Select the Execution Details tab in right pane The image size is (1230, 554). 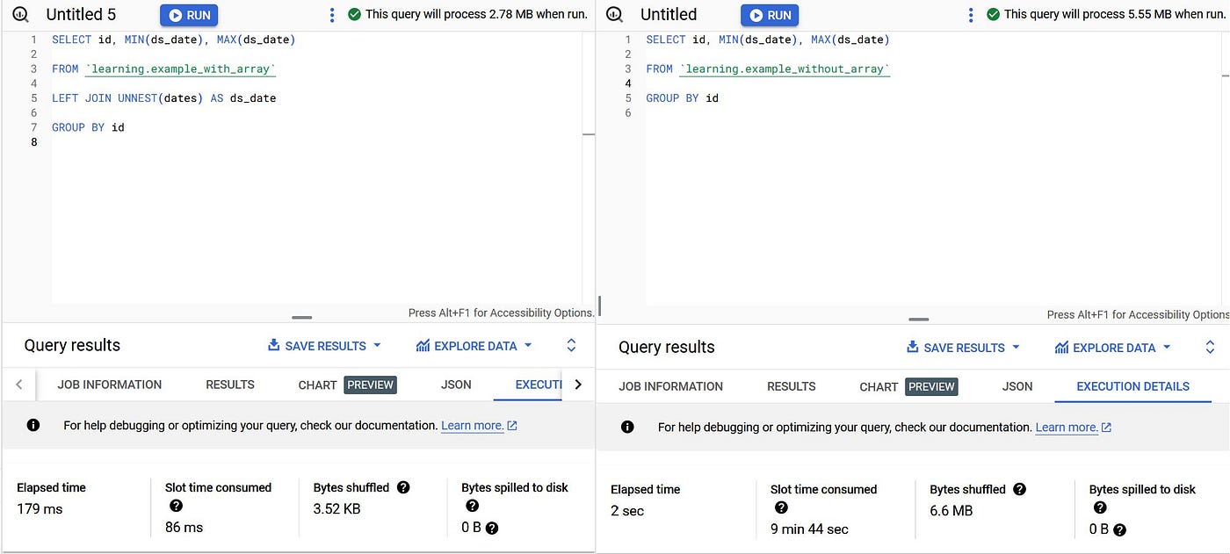coord(1132,386)
